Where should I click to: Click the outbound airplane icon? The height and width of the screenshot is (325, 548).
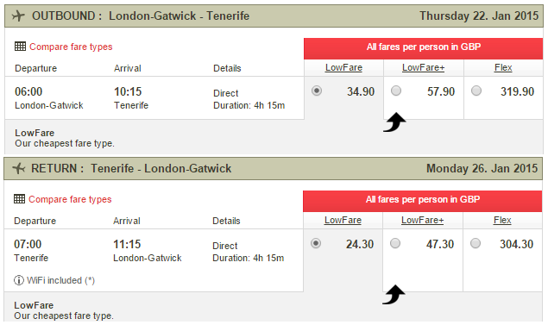click(18, 16)
